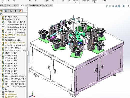Click the 局部线性阵列1 pattern icon
Screen dimensions: 130x98
click(x=3, y=92)
